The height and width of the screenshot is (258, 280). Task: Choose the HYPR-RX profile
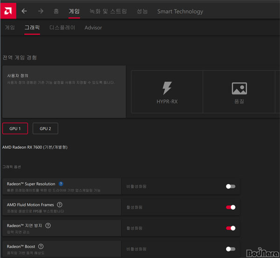point(167,91)
